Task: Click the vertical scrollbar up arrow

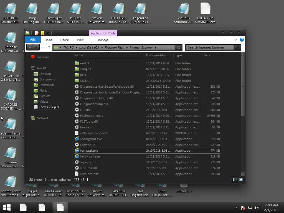Action: tap(243, 54)
